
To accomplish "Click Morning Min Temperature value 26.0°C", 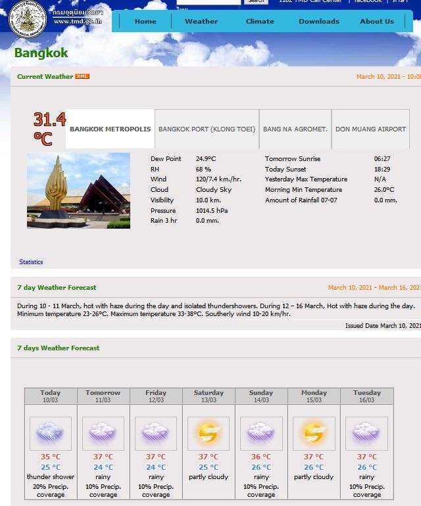I will pyautogui.click(x=384, y=190).
